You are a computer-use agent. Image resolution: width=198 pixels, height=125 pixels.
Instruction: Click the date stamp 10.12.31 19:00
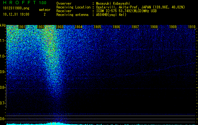[16, 14]
